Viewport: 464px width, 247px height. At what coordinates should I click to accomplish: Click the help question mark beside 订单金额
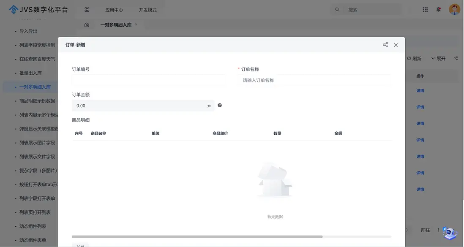(220, 105)
